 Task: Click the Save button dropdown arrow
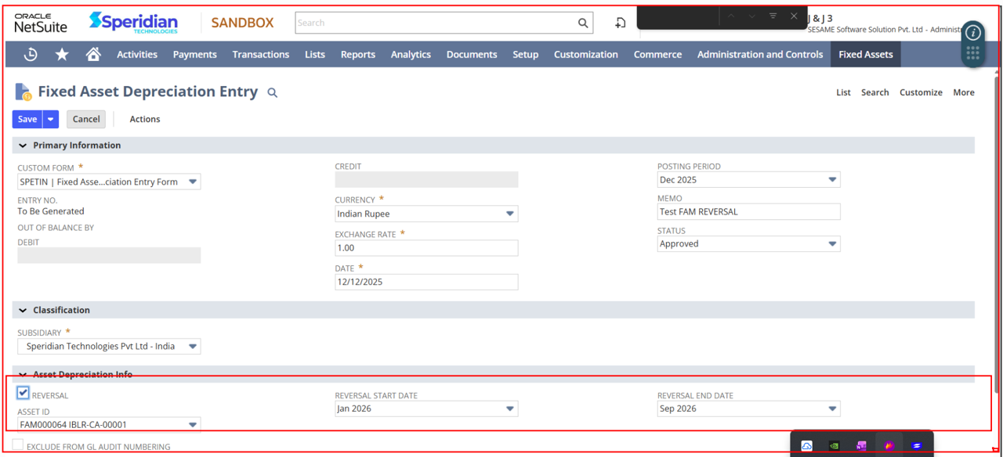(x=50, y=119)
